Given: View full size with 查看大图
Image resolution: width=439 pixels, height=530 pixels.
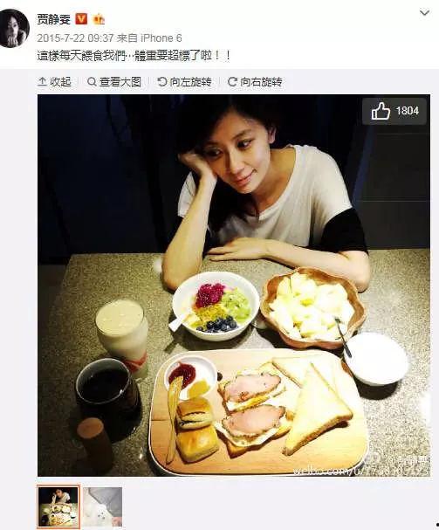Looking at the screenshot, I should coord(114,82).
